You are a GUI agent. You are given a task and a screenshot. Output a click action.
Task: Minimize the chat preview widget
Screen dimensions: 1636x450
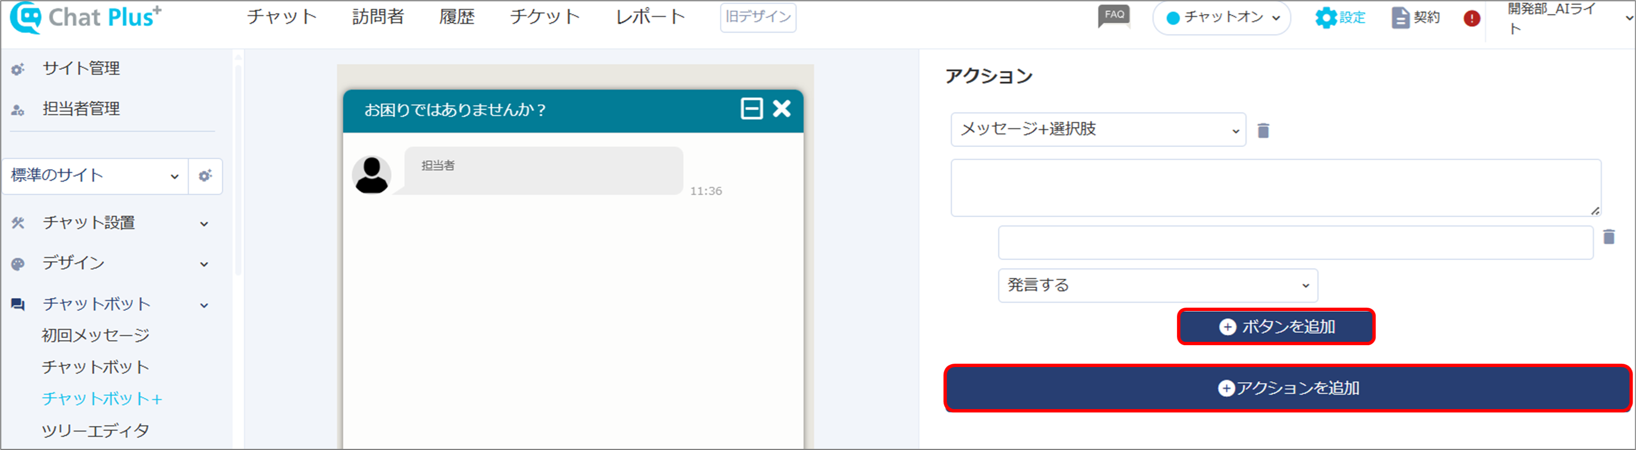[x=751, y=109]
